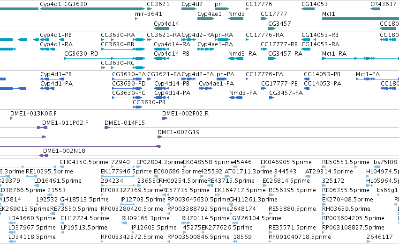
Task: Select the CG17777 gene label
Action: tap(274, 14)
